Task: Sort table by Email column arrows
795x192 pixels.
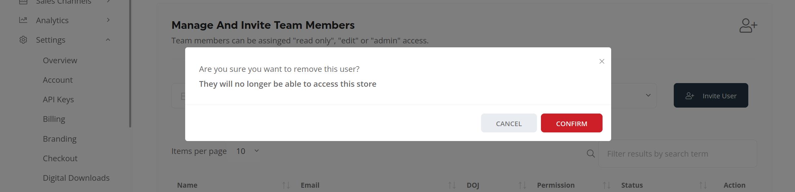Action: pos(452,185)
